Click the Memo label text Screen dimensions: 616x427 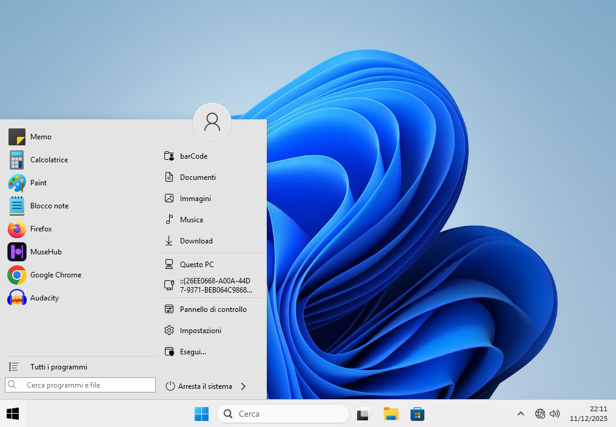(41, 137)
